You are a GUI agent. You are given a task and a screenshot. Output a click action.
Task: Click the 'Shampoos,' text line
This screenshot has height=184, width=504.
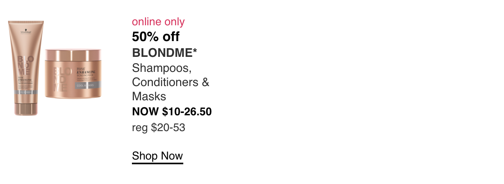[x=162, y=68]
